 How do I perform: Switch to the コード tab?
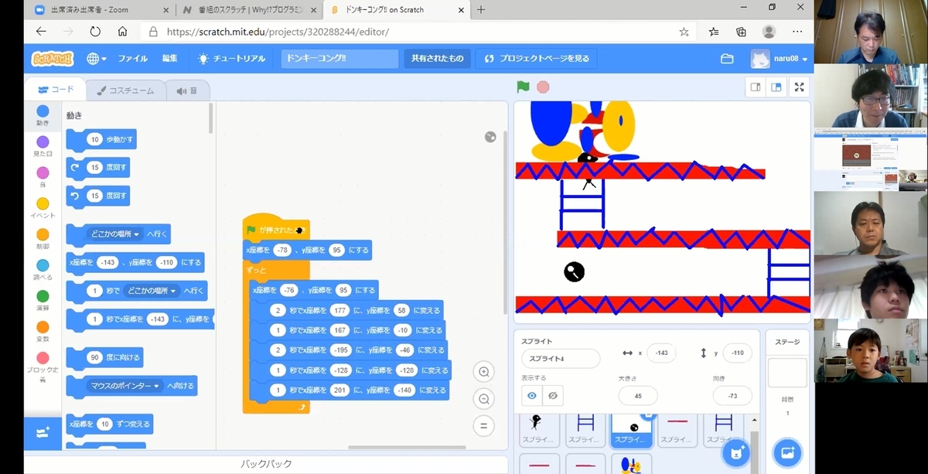[x=56, y=90]
